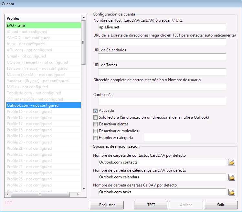The width and height of the screenshot is (242, 212).
Task: Select 163.com (Netease) profile
Action: point(43,69)
